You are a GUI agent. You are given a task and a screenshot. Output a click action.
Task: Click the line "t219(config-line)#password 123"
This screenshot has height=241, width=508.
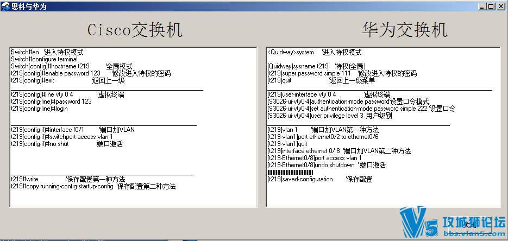click(x=51, y=102)
